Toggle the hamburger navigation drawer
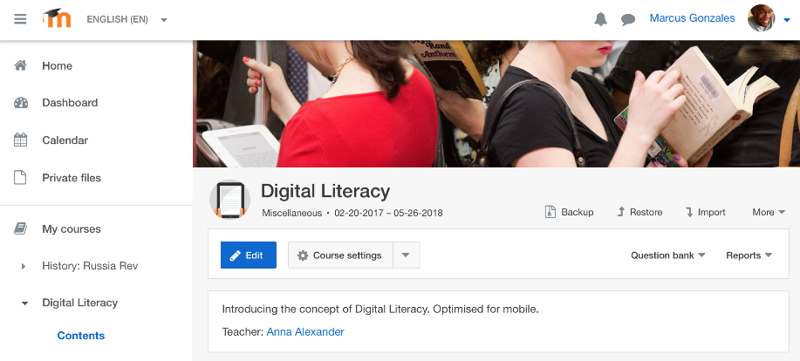The width and height of the screenshot is (800, 361). (x=20, y=19)
